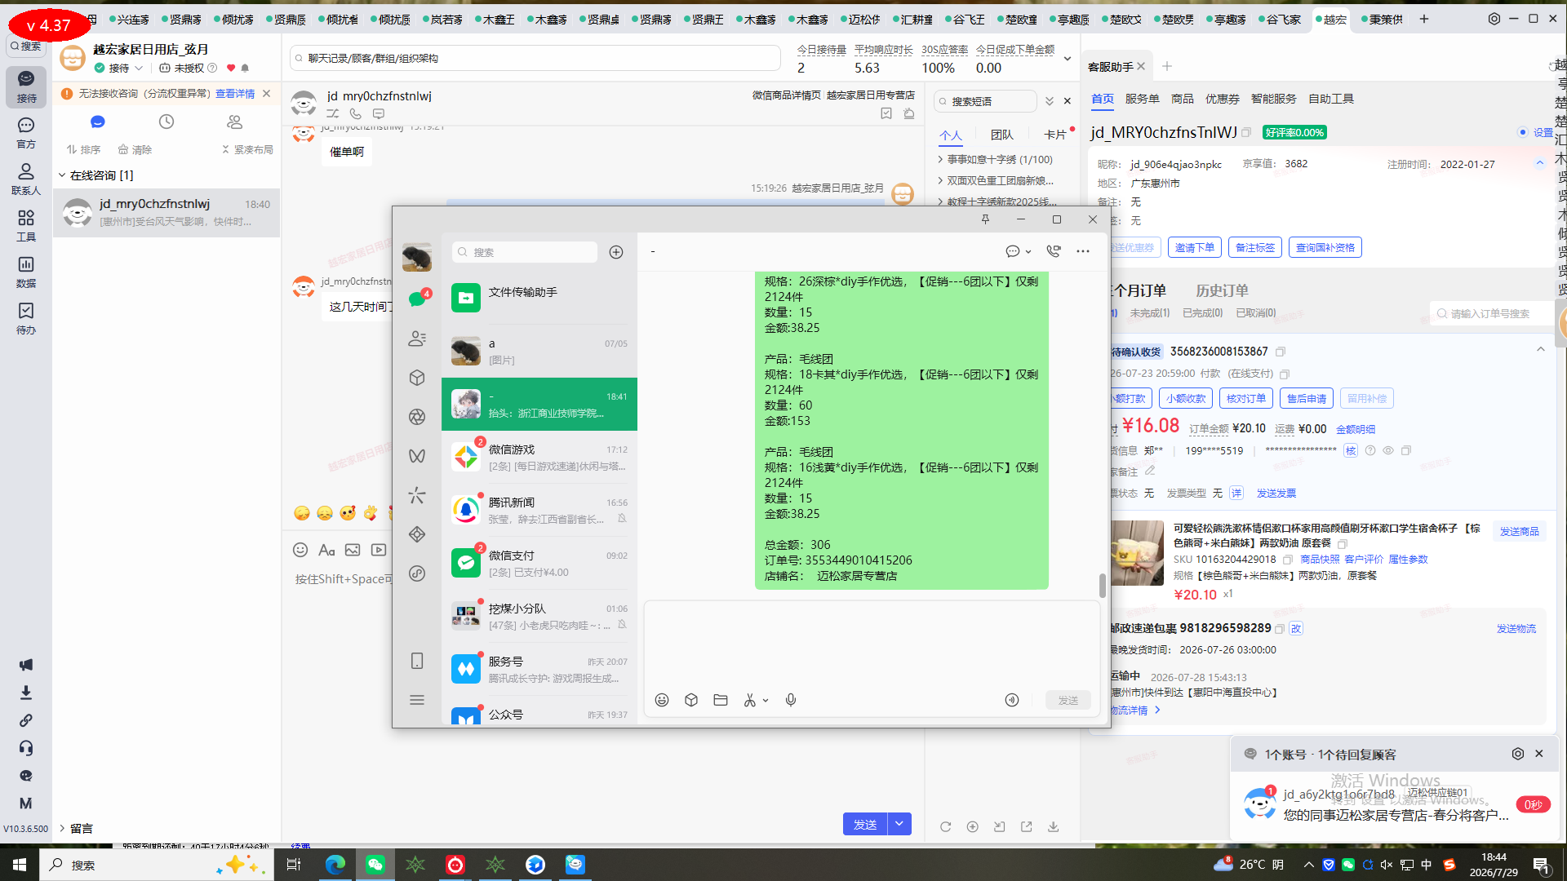Click the 核对订单 button

1245,398
